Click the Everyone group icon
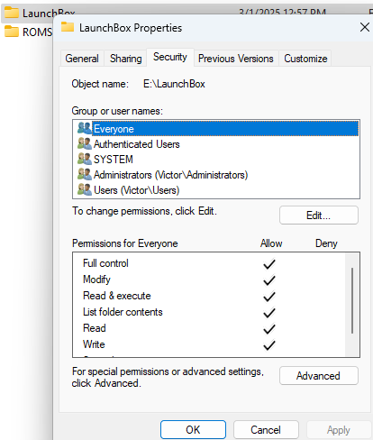 click(84, 128)
